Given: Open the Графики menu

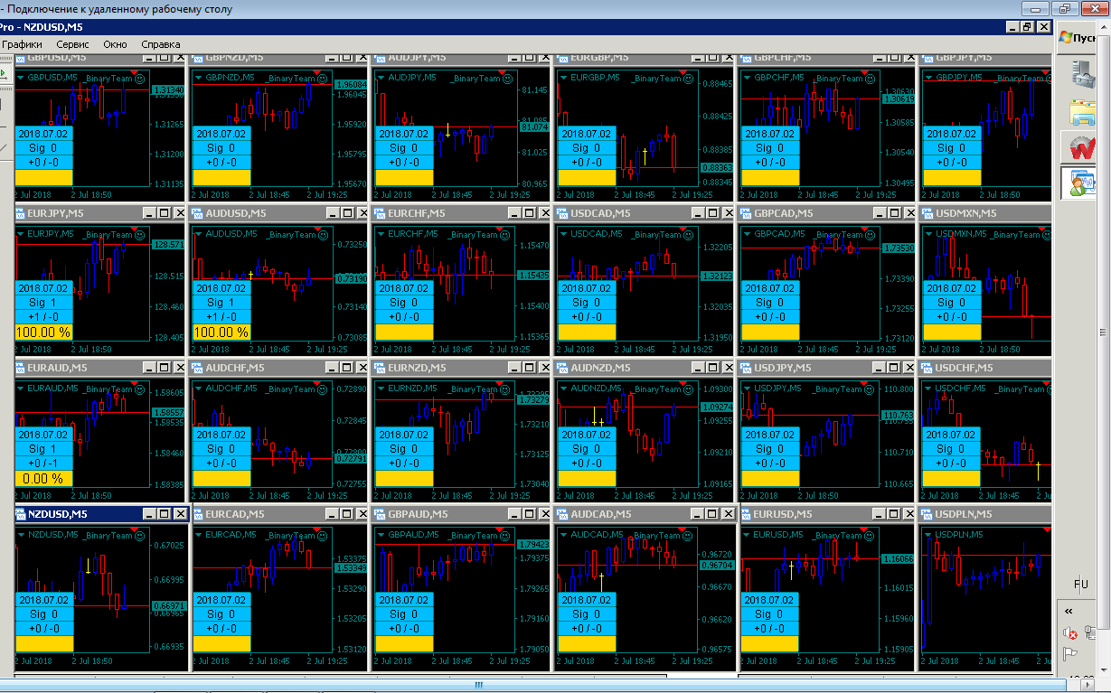Looking at the screenshot, I should pyautogui.click(x=22, y=44).
